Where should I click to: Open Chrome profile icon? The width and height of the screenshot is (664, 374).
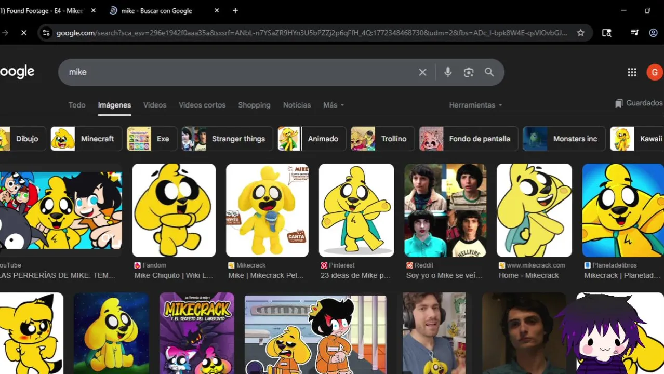click(654, 33)
